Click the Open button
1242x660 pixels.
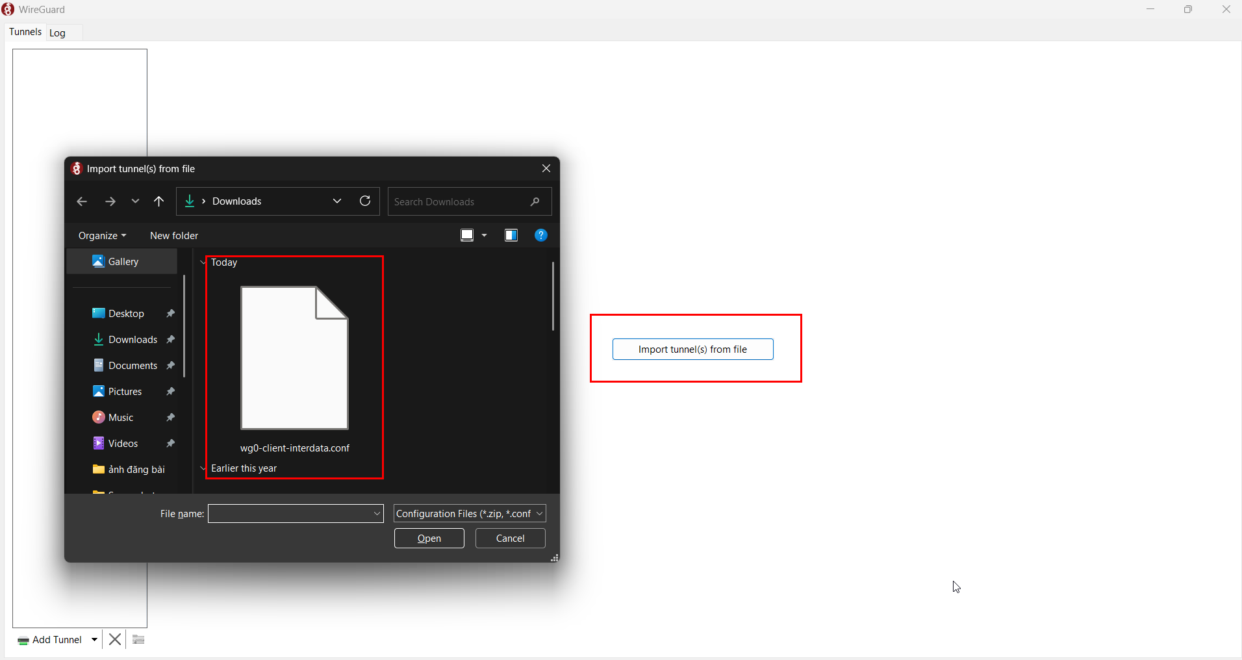429,539
